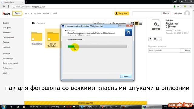Click the Найти search button
Viewport: 194px width, 109px height.
pyautogui.click(x=166, y=13)
